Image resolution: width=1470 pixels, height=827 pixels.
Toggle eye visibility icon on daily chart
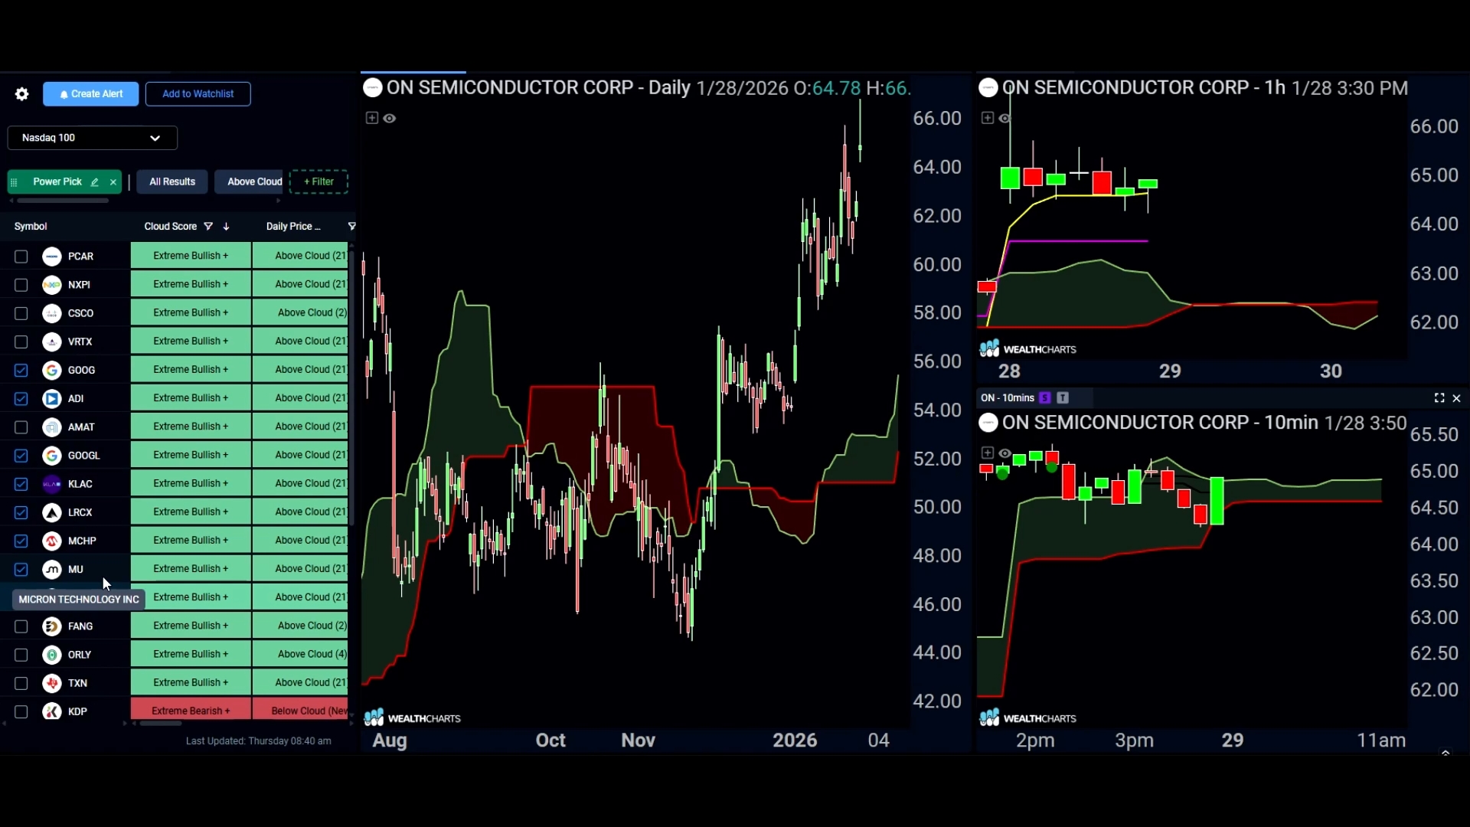pos(390,118)
